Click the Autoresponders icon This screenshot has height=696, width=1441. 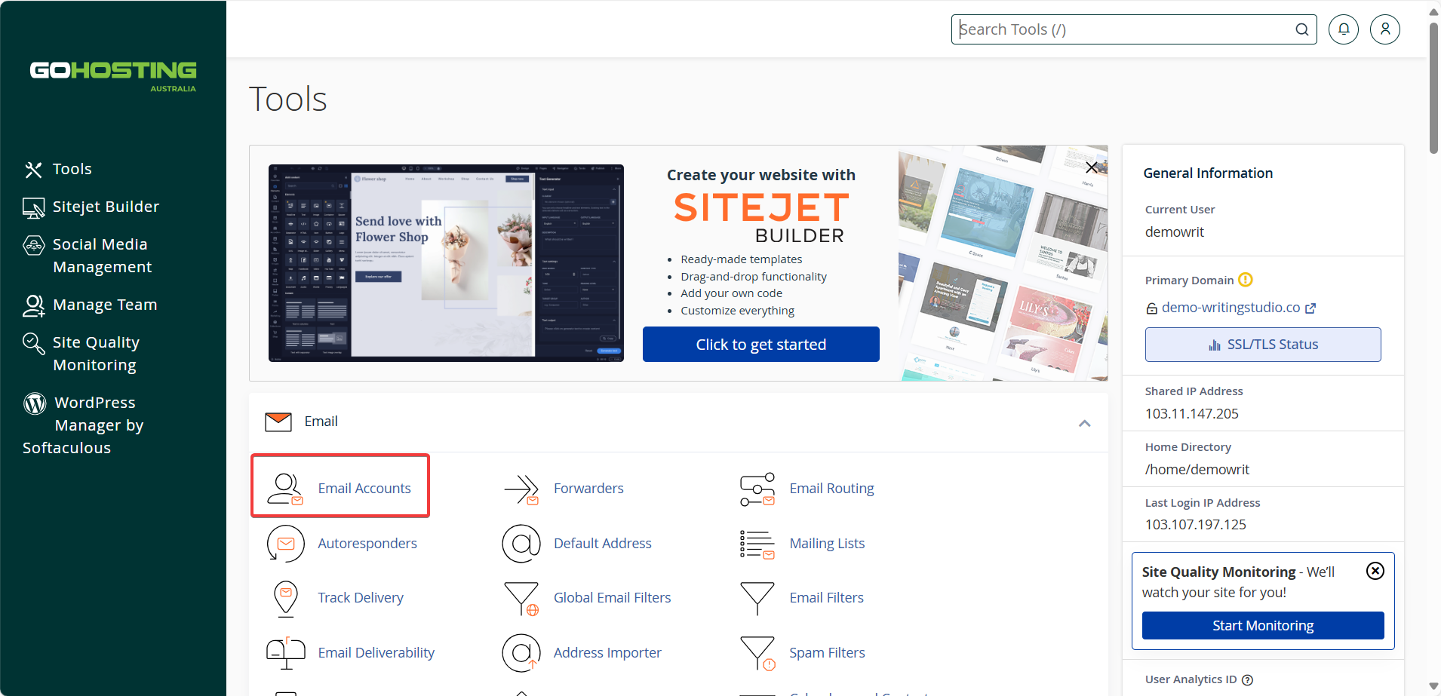point(285,544)
